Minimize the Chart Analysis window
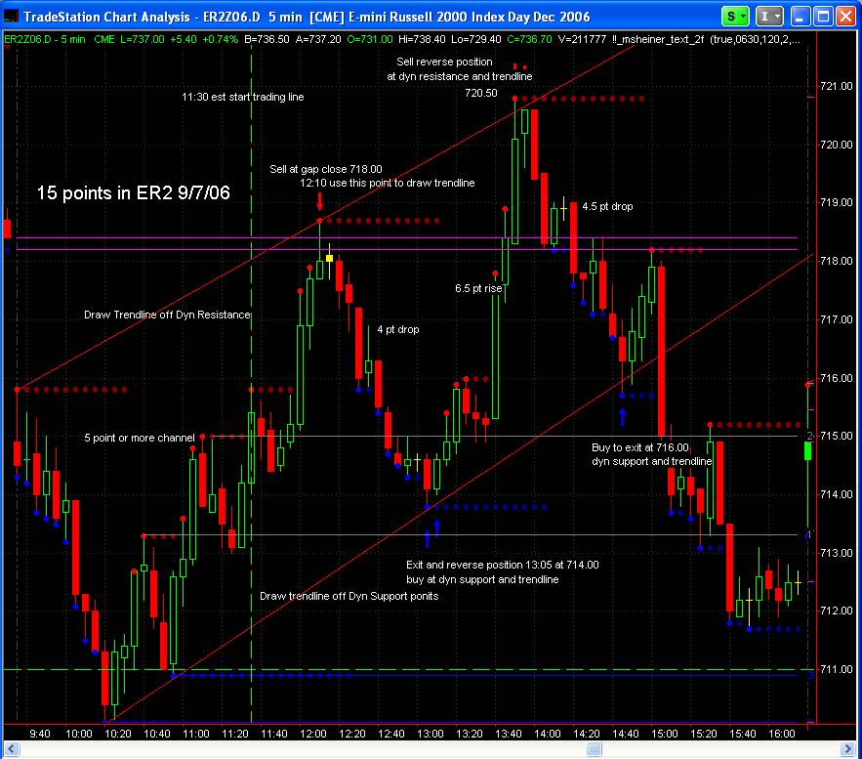The width and height of the screenshot is (862, 759). click(x=800, y=17)
